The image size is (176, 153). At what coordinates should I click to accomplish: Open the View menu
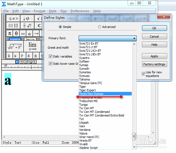(26, 11)
